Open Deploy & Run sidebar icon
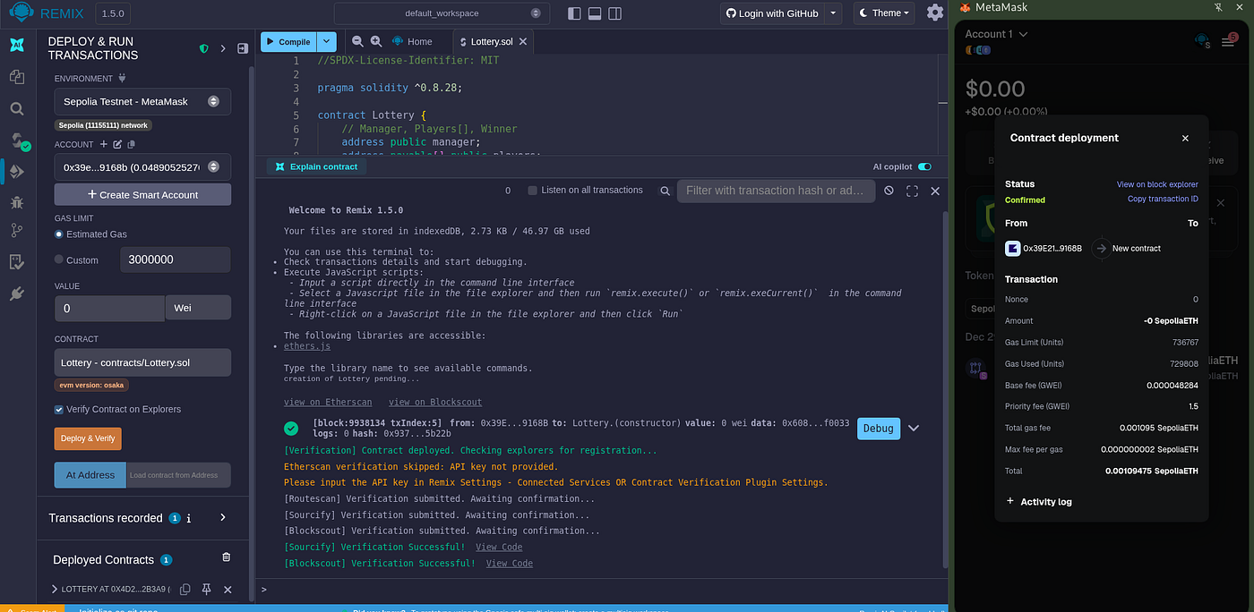The width and height of the screenshot is (1254, 612). point(17,171)
